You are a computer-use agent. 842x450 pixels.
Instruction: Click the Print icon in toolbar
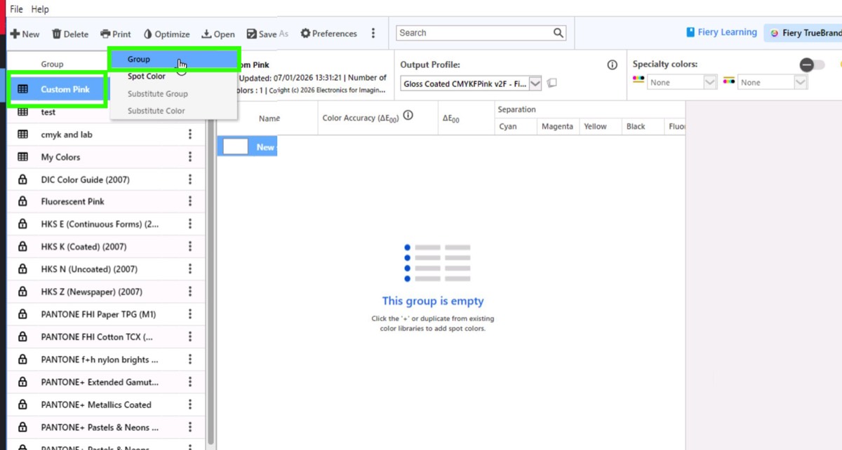click(x=105, y=34)
